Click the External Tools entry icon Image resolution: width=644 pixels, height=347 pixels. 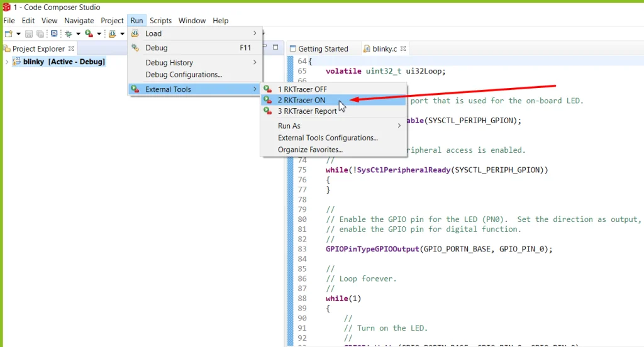tap(135, 89)
